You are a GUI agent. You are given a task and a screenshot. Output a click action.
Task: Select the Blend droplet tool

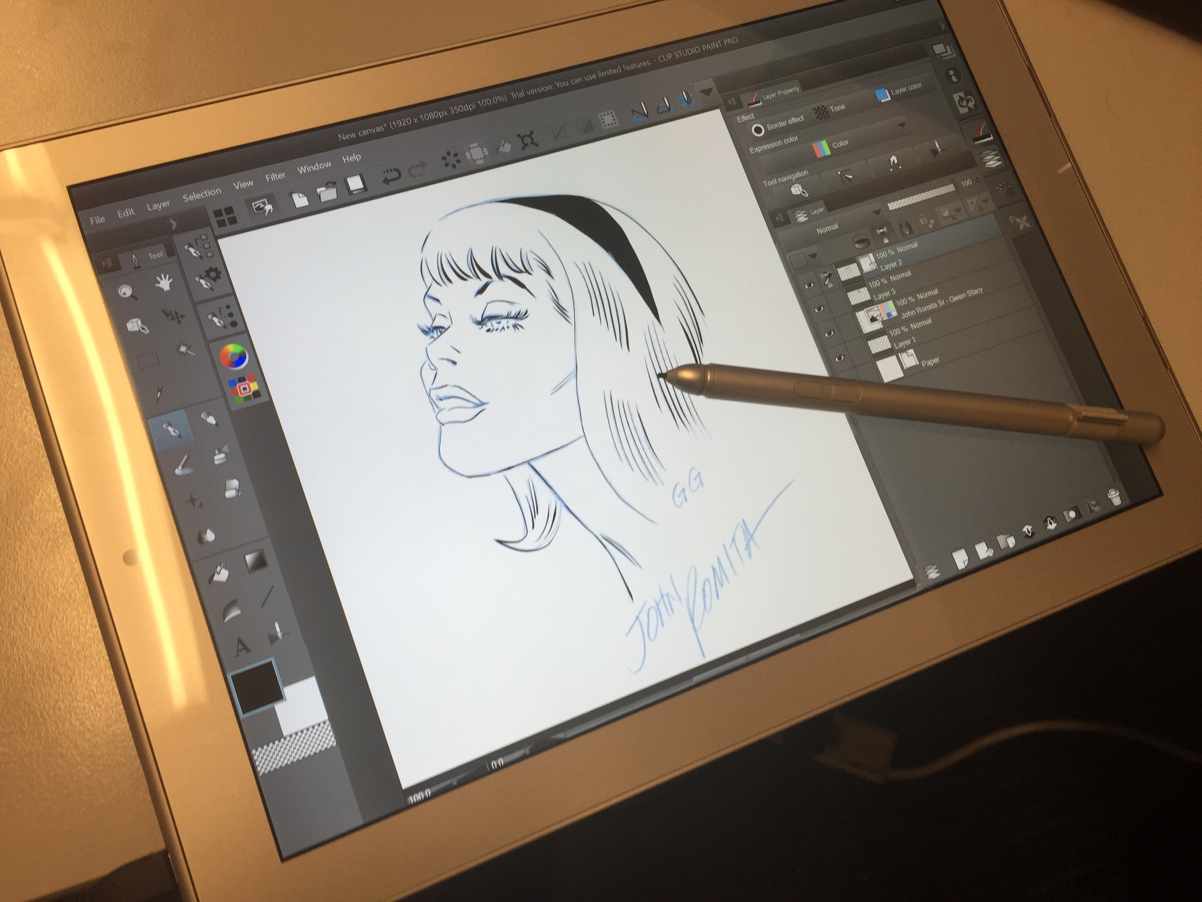206,537
